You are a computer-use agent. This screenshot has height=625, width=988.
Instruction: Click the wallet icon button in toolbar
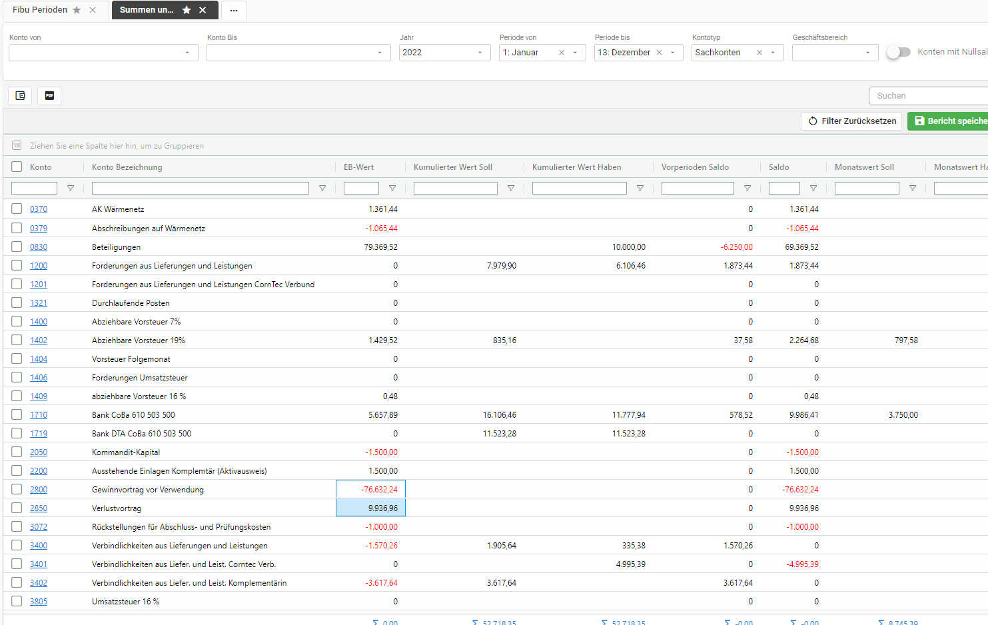[20, 96]
